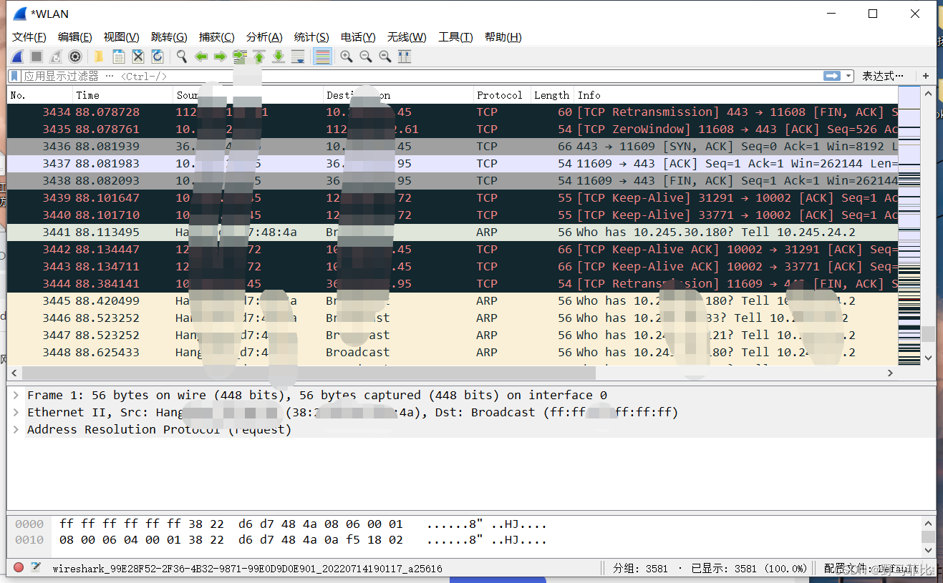Jump to the last packet

[x=279, y=57]
